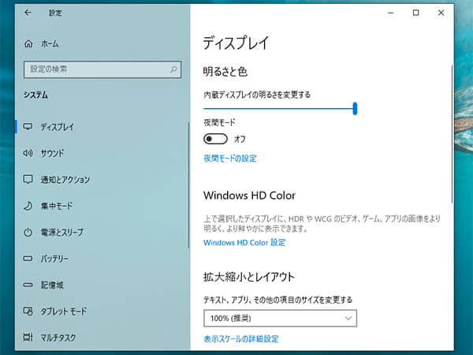Select the バッテリー battery icon
This screenshot has width=473, height=355.
28,259
